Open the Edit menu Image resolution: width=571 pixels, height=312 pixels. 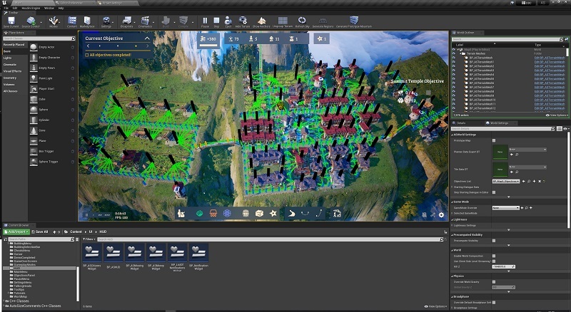click(x=15, y=8)
